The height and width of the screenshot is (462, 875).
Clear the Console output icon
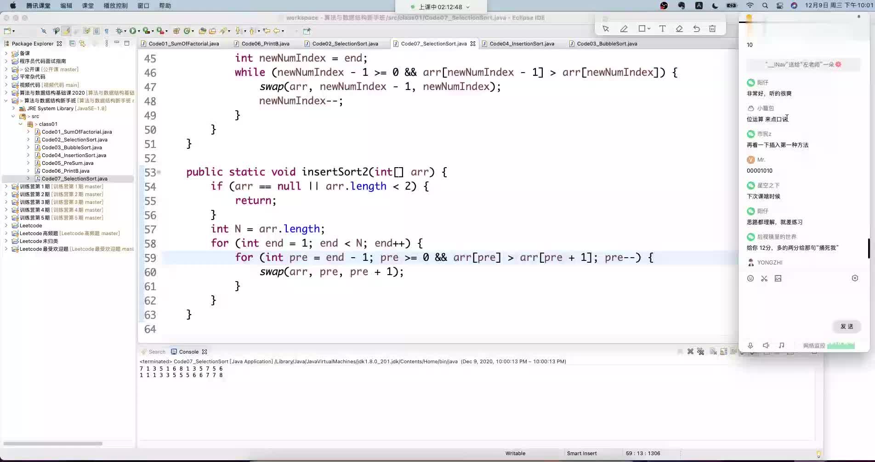click(x=713, y=351)
